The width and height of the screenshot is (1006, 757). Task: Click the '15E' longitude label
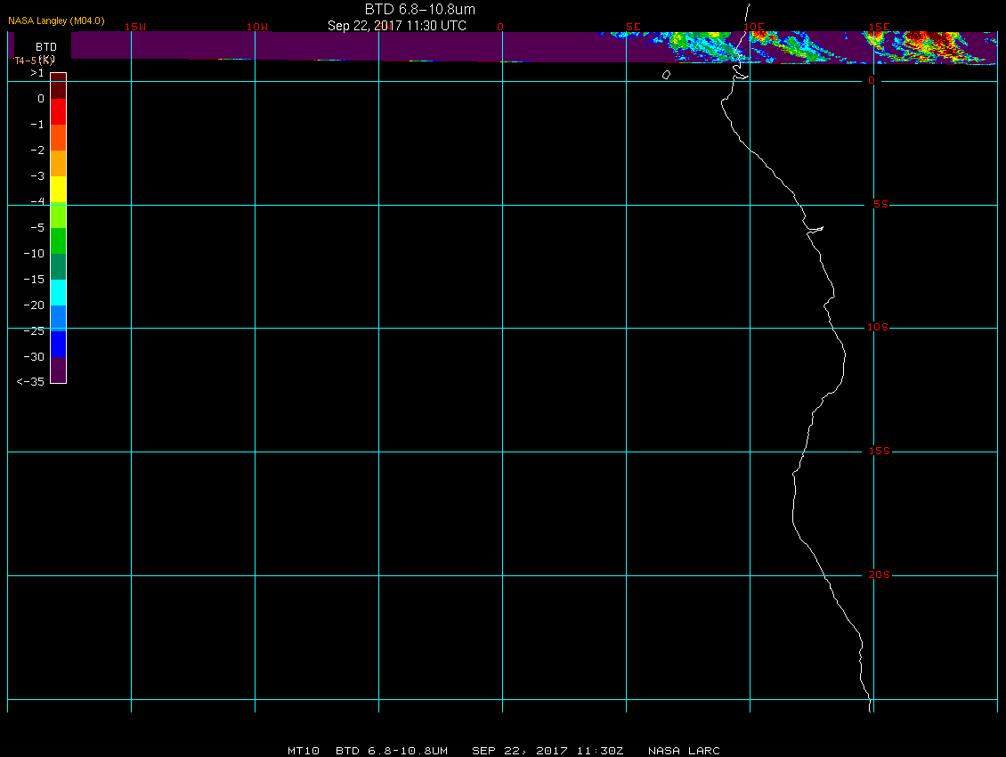coord(880,27)
